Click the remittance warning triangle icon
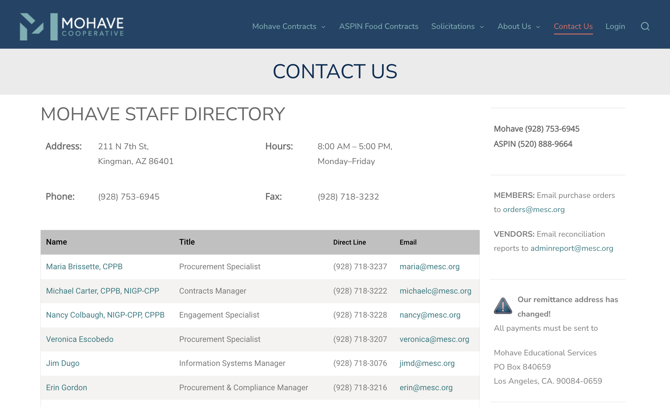The height and width of the screenshot is (407, 670). (x=503, y=306)
